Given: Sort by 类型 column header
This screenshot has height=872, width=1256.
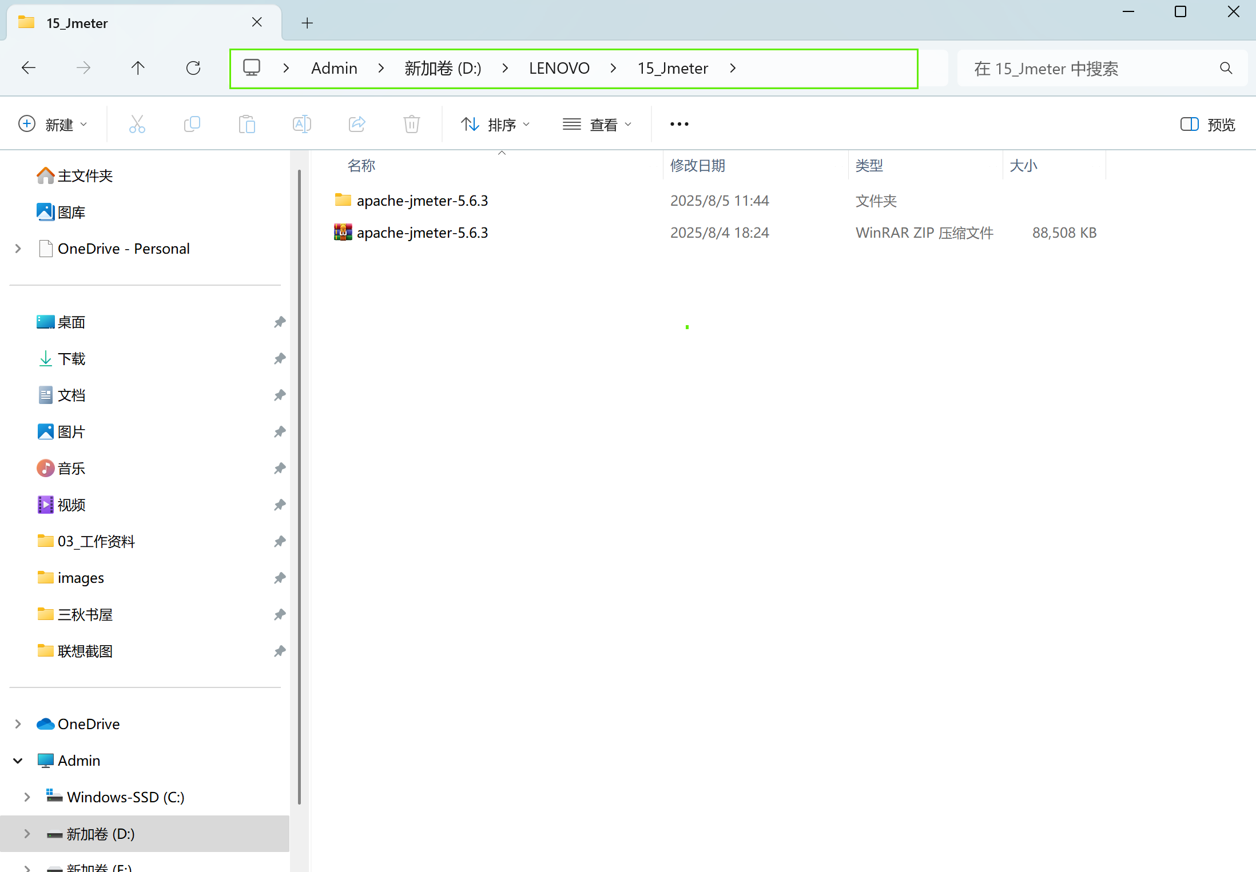Looking at the screenshot, I should pyautogui.click(x=869, y=166).
